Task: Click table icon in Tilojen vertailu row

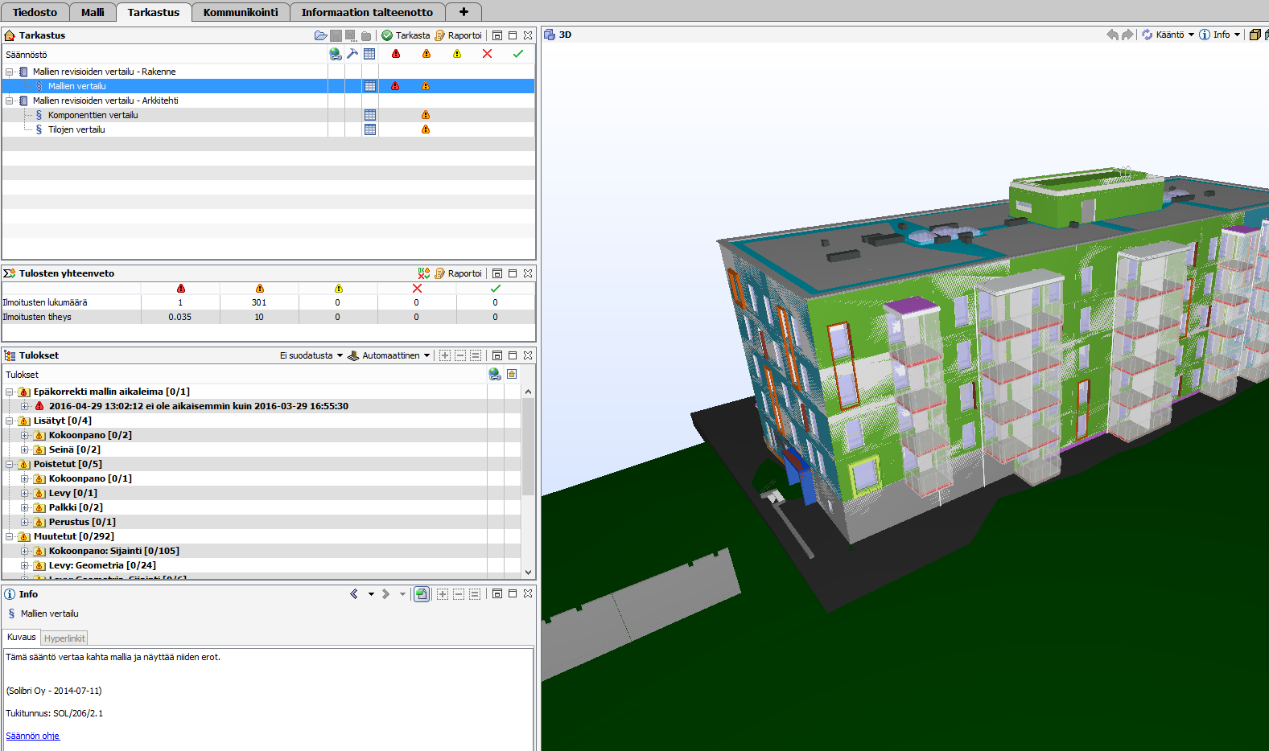Action: [x=370, y=129]
